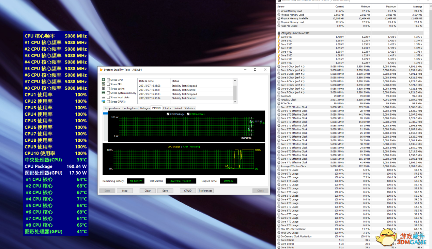Select the Physical Memory Load sensor row

pyautogui.click(x=350, y=22)
